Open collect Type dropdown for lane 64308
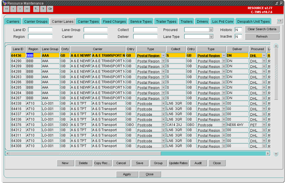 (x=163, y=146)
